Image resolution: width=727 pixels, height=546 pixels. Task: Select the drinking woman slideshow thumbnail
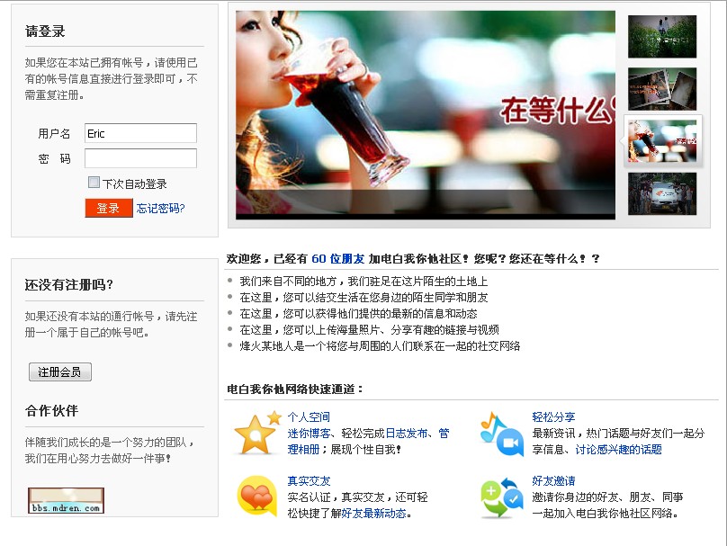coord(662,141)
